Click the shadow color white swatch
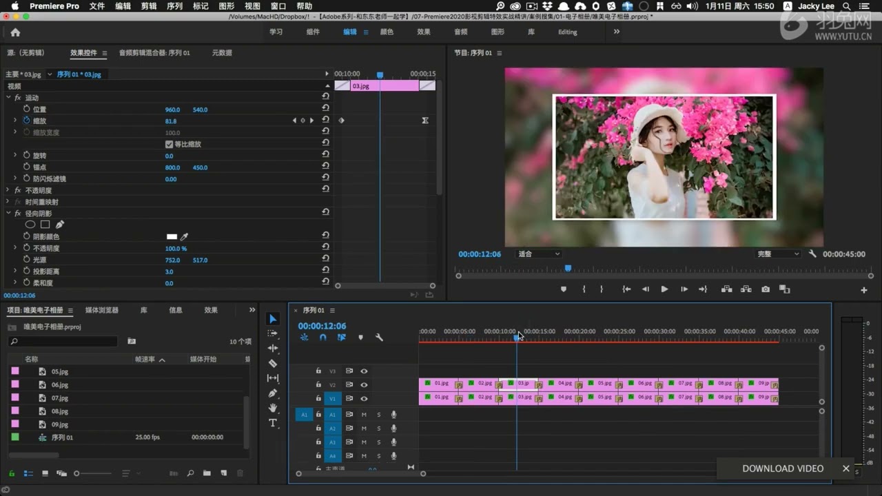This screenshot has height=496, width=882. [x=172, y=236]
